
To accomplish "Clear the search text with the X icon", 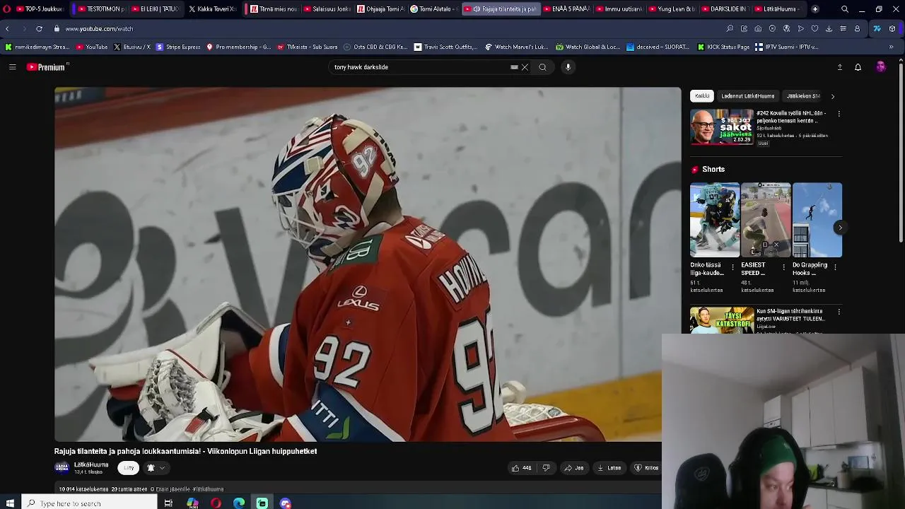I will (525, 67).
